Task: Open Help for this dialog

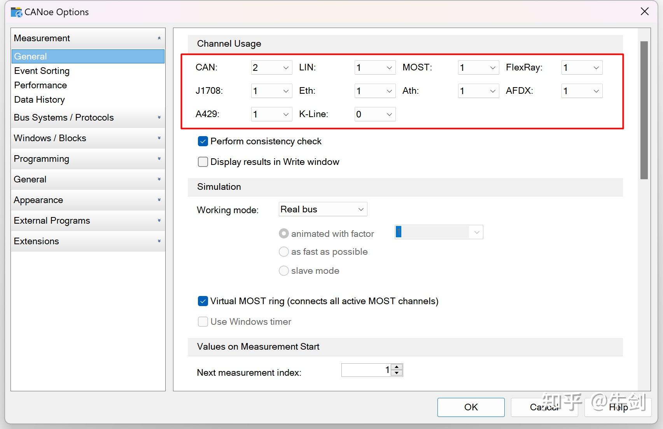Action: point(618,407)
